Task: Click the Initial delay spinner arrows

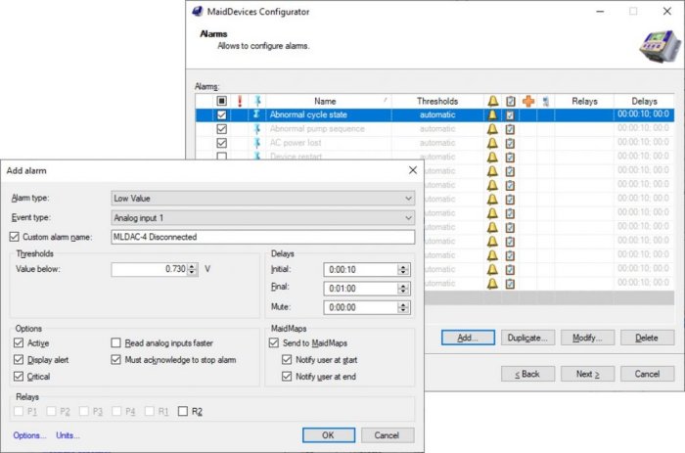Action: 402,269
